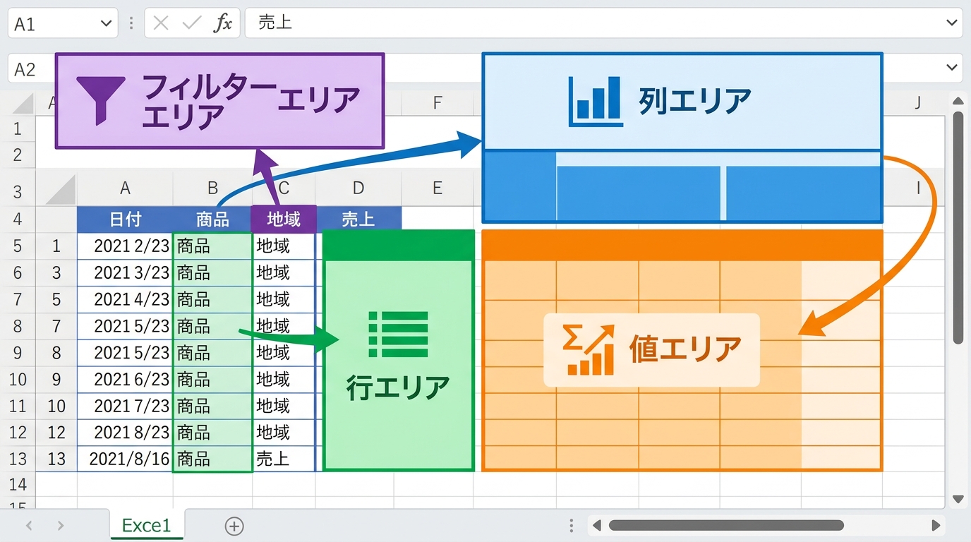Select the 日付 header cell
The image size is (971, 542).
point(125,219)
